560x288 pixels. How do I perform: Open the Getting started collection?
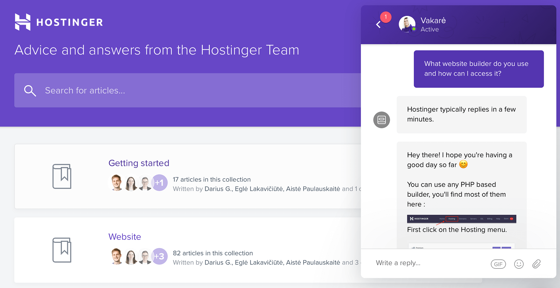pyautogui.click(x=139, y=163)
